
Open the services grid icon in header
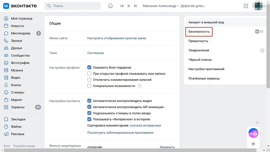[x=246, y=6]
